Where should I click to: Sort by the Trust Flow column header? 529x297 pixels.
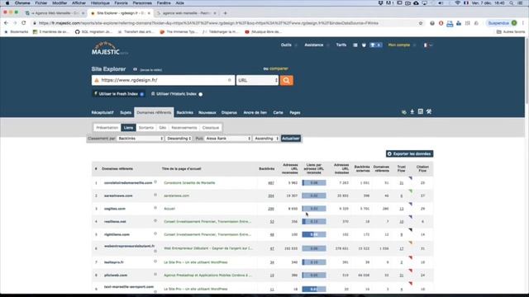(401, 168)
